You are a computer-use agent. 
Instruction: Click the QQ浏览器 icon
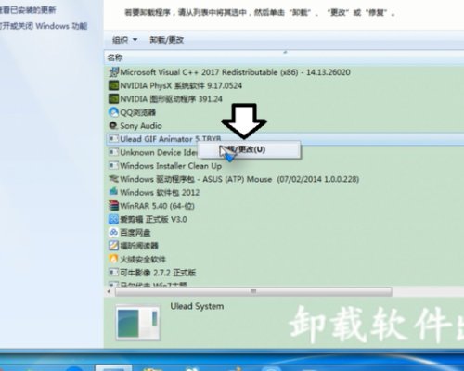113,112
